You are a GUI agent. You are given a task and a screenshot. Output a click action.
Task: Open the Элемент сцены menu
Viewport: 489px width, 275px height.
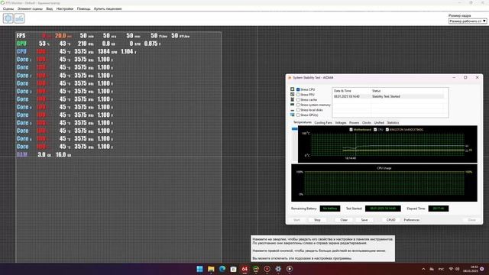(x=30, y=8)
